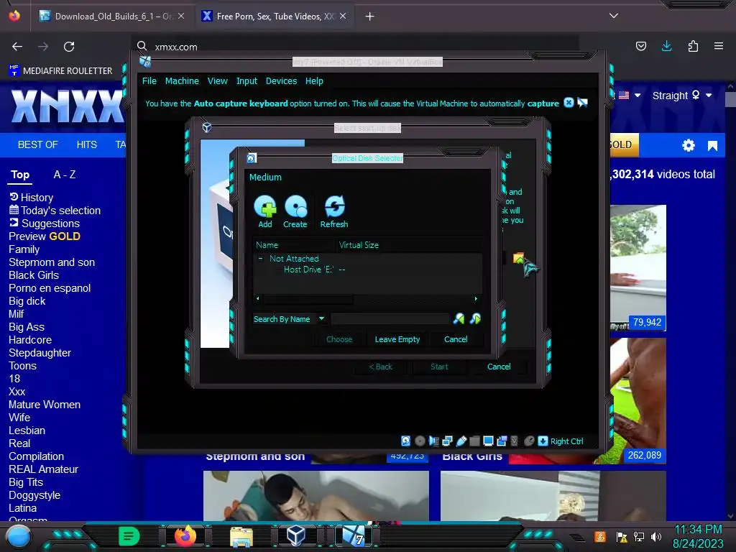
Task: Click the medium list horizontal scrollbar right arrow
Action: [x=476, y=298]
